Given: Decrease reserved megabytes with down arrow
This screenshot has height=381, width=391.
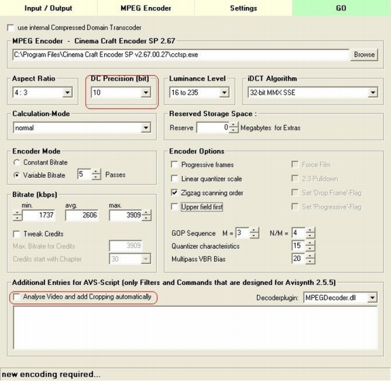Looking at the screenshot, I should tap(234, 130).
